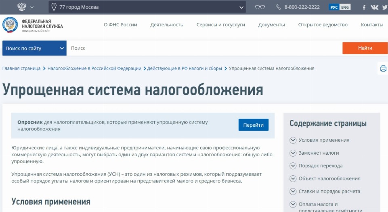
Task: Click the blue 'Перейти' survey button
Action: [253, 125]
